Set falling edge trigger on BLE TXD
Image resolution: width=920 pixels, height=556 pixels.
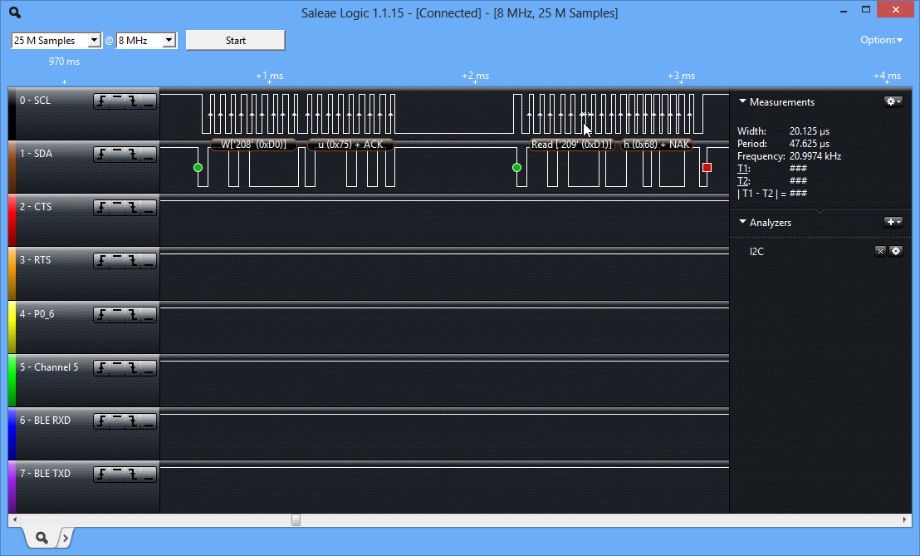[x=133, y=475]
